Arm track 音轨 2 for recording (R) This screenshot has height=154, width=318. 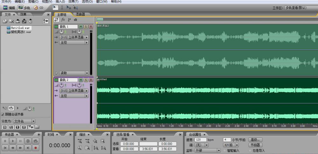click(91, 80)
